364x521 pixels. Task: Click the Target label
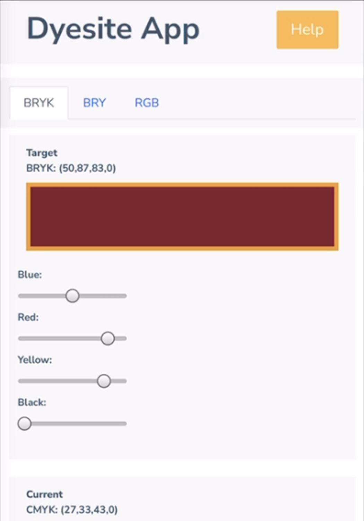tap(41, 153)
